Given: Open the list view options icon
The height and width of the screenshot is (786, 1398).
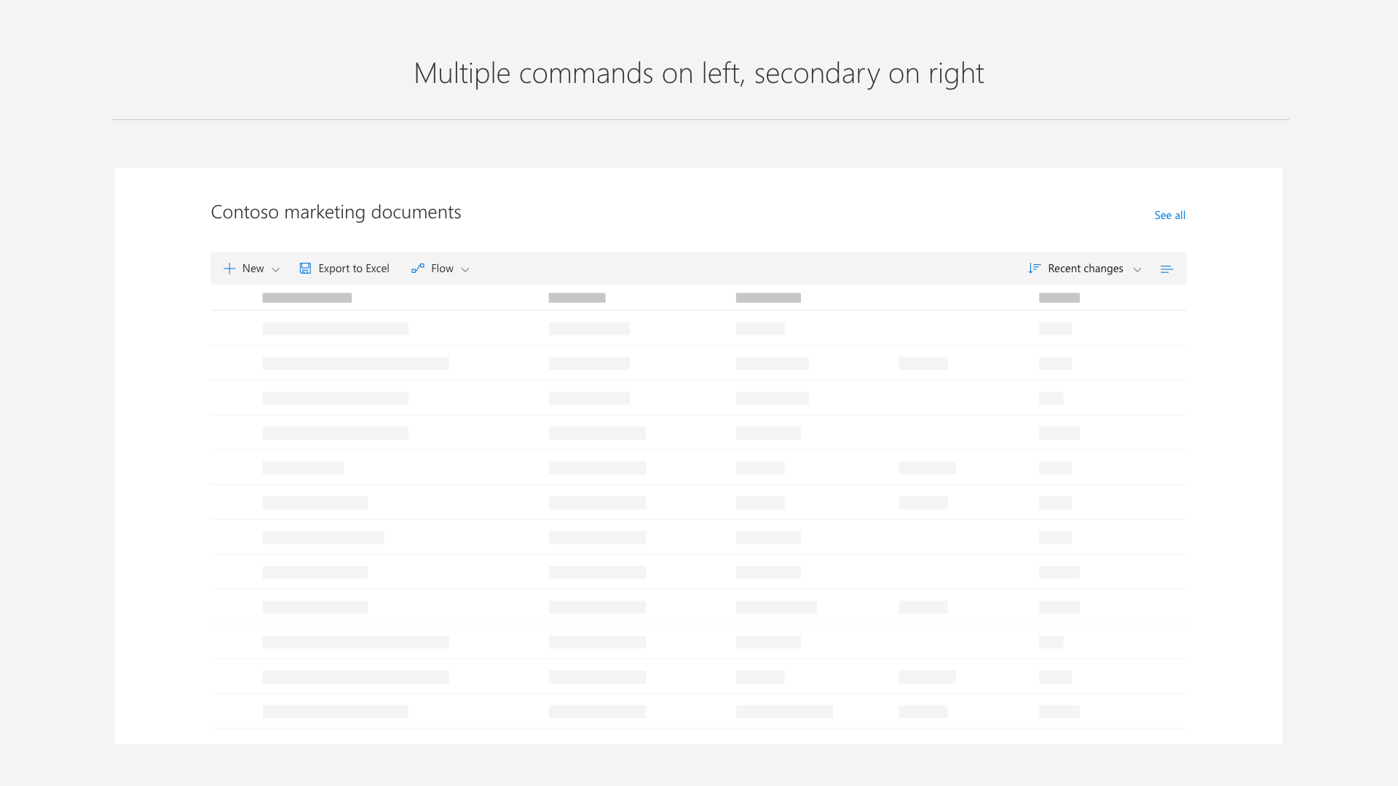Looking at the screenshot, I should tap(1166, 269).
